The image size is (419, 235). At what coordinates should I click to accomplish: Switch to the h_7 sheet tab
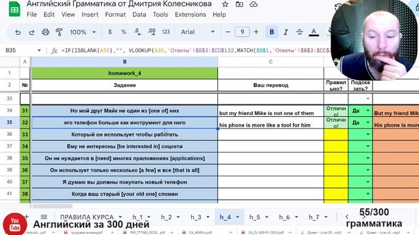(314, 217)
